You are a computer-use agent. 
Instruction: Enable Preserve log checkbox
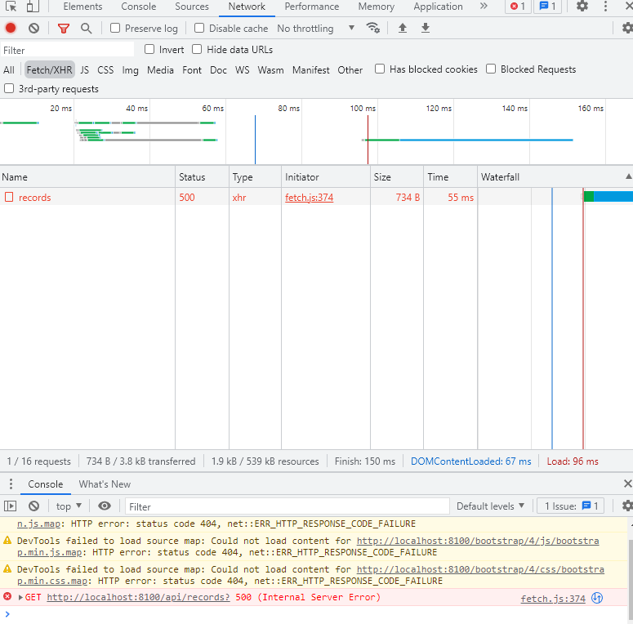click(x=115, y=28)
